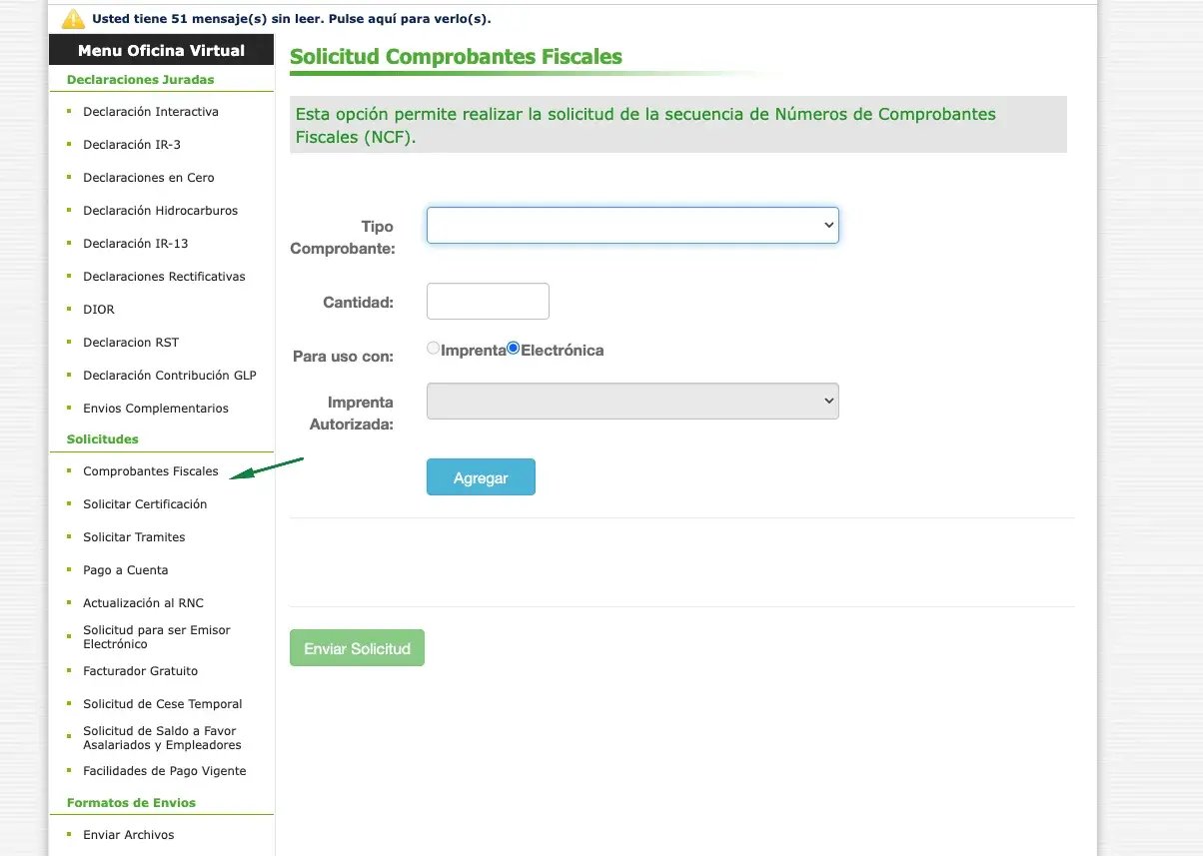Open Declaraciones en Cero
The height and width of the screenshot is (856, 1203).
(149, 178)
